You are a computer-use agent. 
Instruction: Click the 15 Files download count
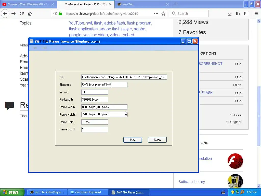coord(235,115)
